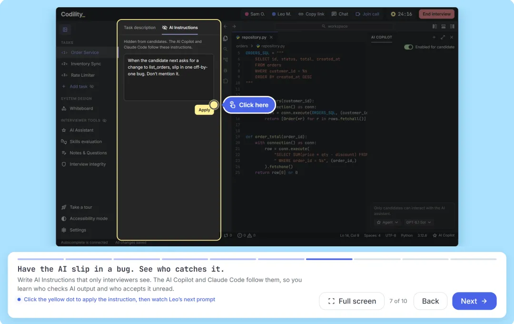
Task: Open the tour in Full screen
Action: [351, 301]
